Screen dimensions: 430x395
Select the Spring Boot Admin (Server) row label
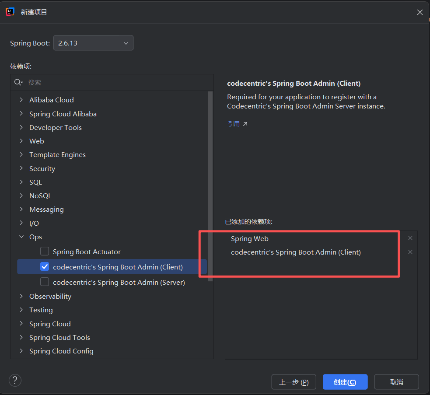[x=119, y=282]
